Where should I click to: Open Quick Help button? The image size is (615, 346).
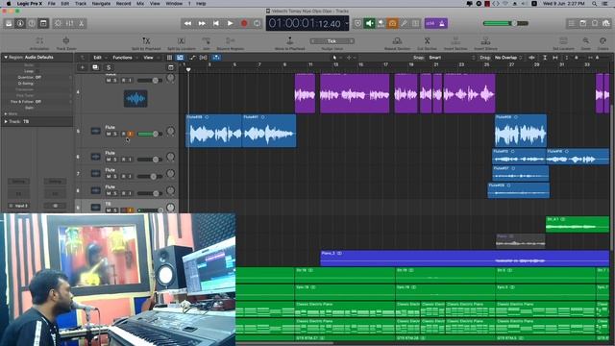pyautogui.click(x=32, y=23)
